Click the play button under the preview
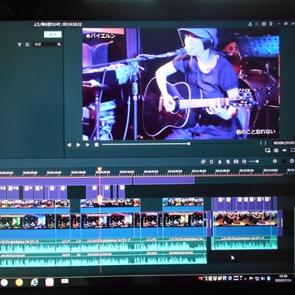The height and width of the screenshot is (295, 295). tap(78, 145)
